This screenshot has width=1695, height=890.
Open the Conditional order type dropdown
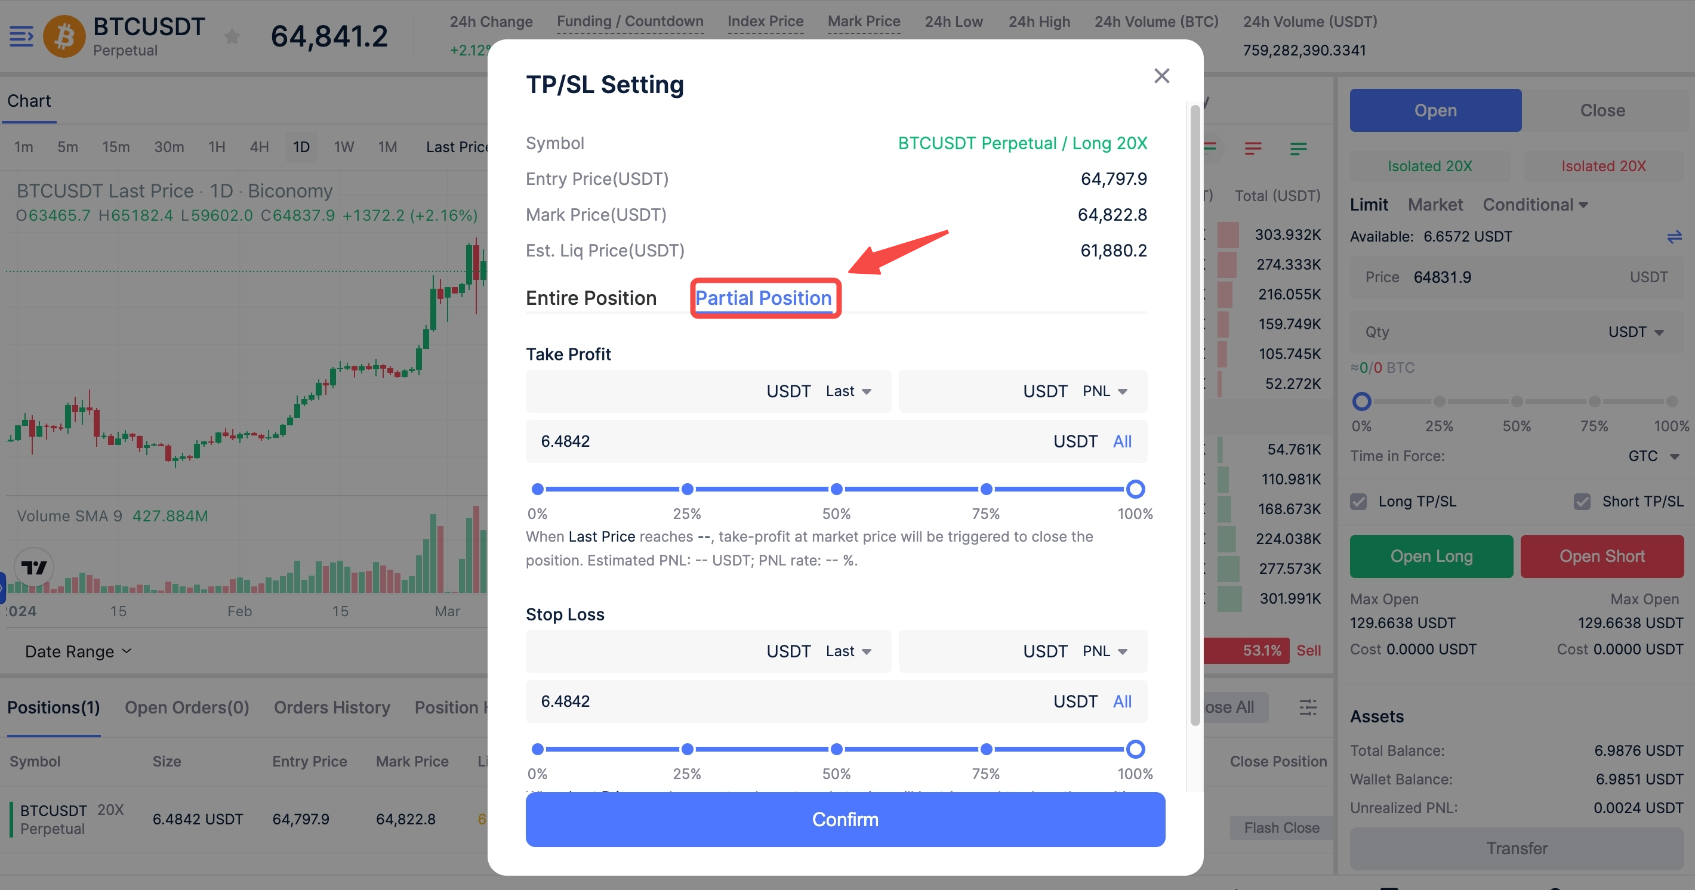click(x=1534, y=205)
